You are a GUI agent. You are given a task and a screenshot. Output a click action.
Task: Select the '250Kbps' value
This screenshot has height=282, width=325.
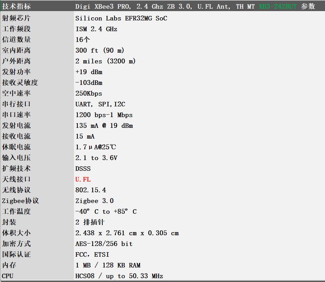[x=89, y=94]
